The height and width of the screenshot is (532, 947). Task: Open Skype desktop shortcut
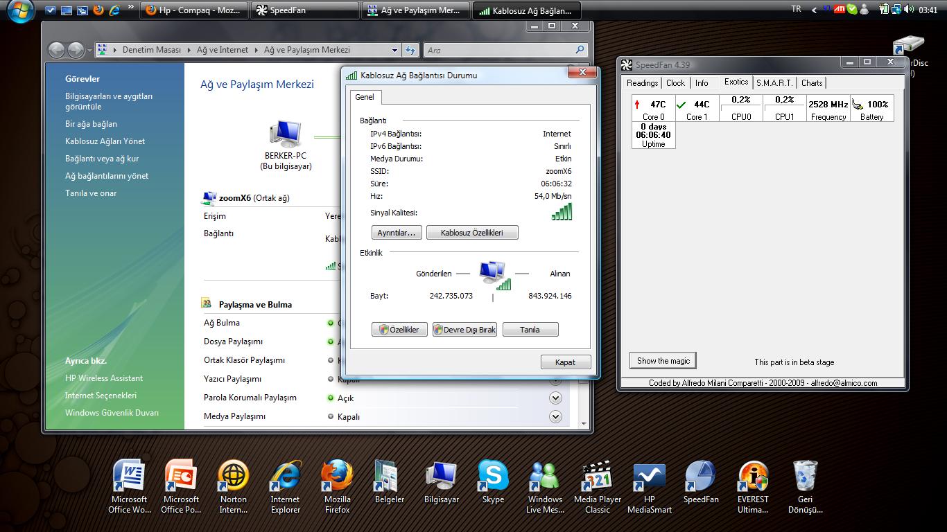[493, 481]
